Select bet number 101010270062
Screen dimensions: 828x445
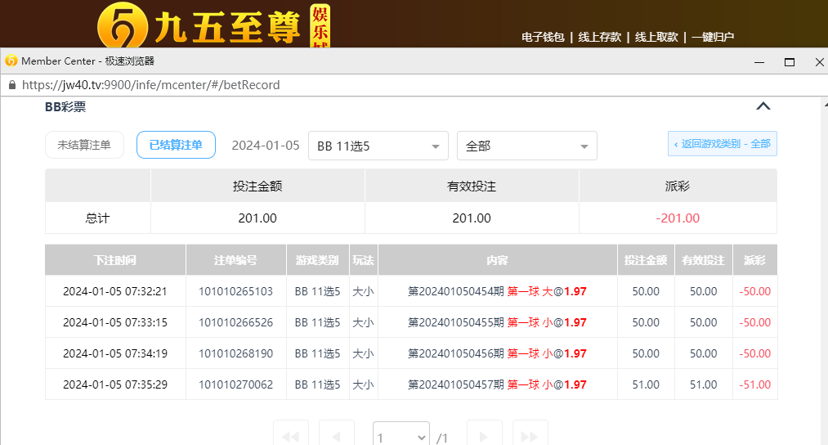(235, 384)
